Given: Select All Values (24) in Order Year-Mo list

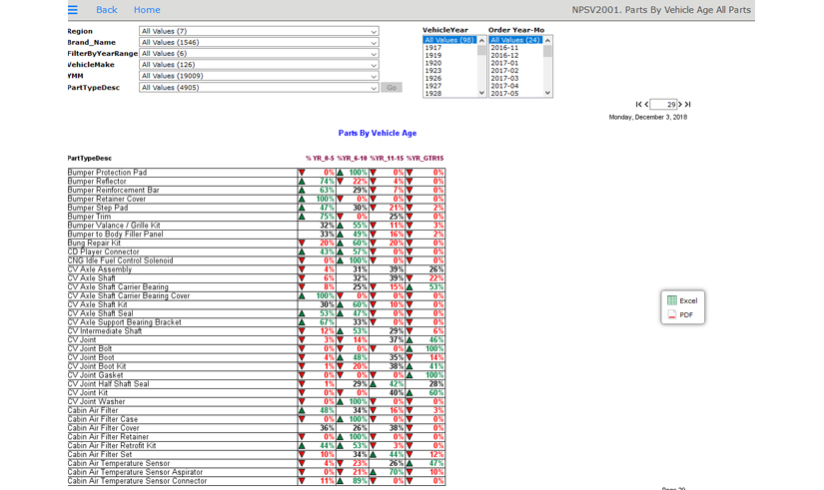Looking at the screenshot, I should (x=516, y=40).
